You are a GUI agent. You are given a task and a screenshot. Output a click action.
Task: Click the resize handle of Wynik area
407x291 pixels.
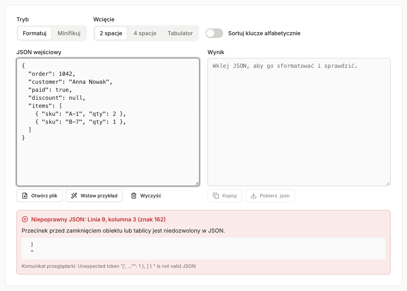tap(388, 183)
